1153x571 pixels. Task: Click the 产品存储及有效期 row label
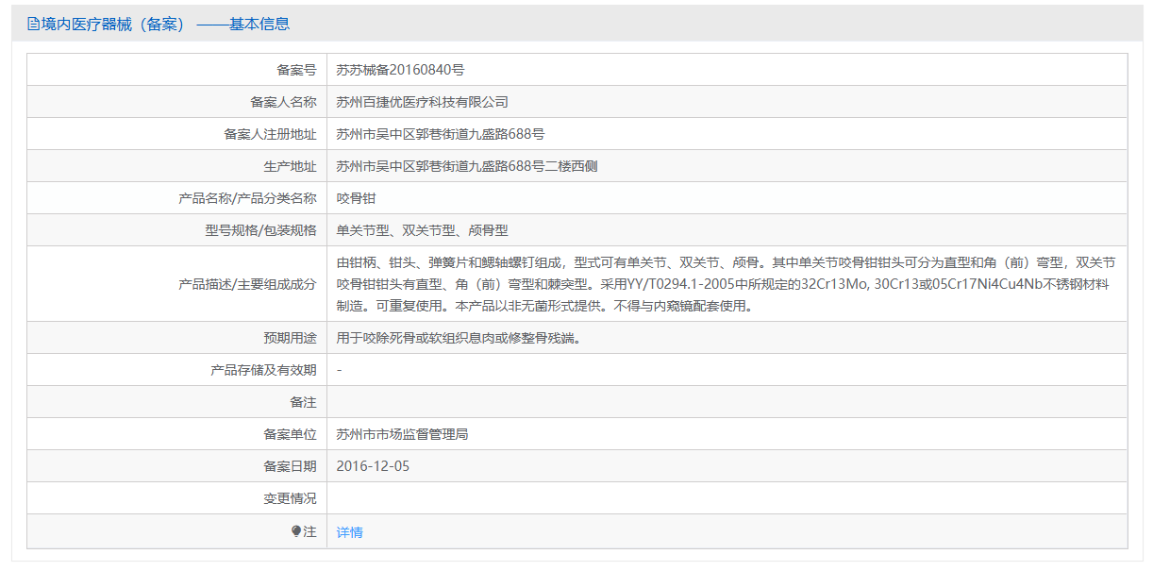(x=263, y=370)
